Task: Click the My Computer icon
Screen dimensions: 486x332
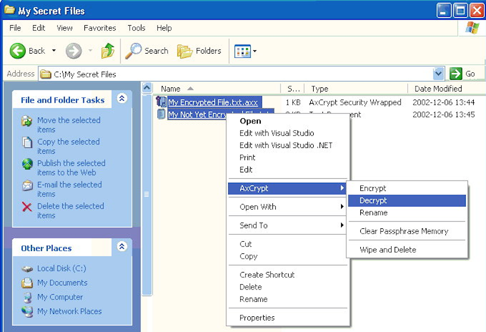Action: point(27,297)
